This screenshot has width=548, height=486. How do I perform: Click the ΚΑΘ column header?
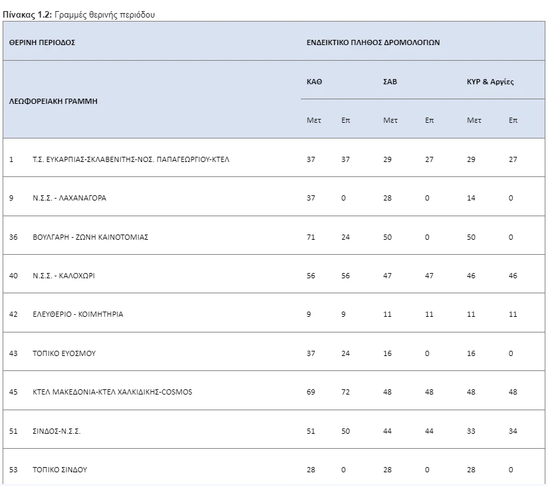[315, 82]
